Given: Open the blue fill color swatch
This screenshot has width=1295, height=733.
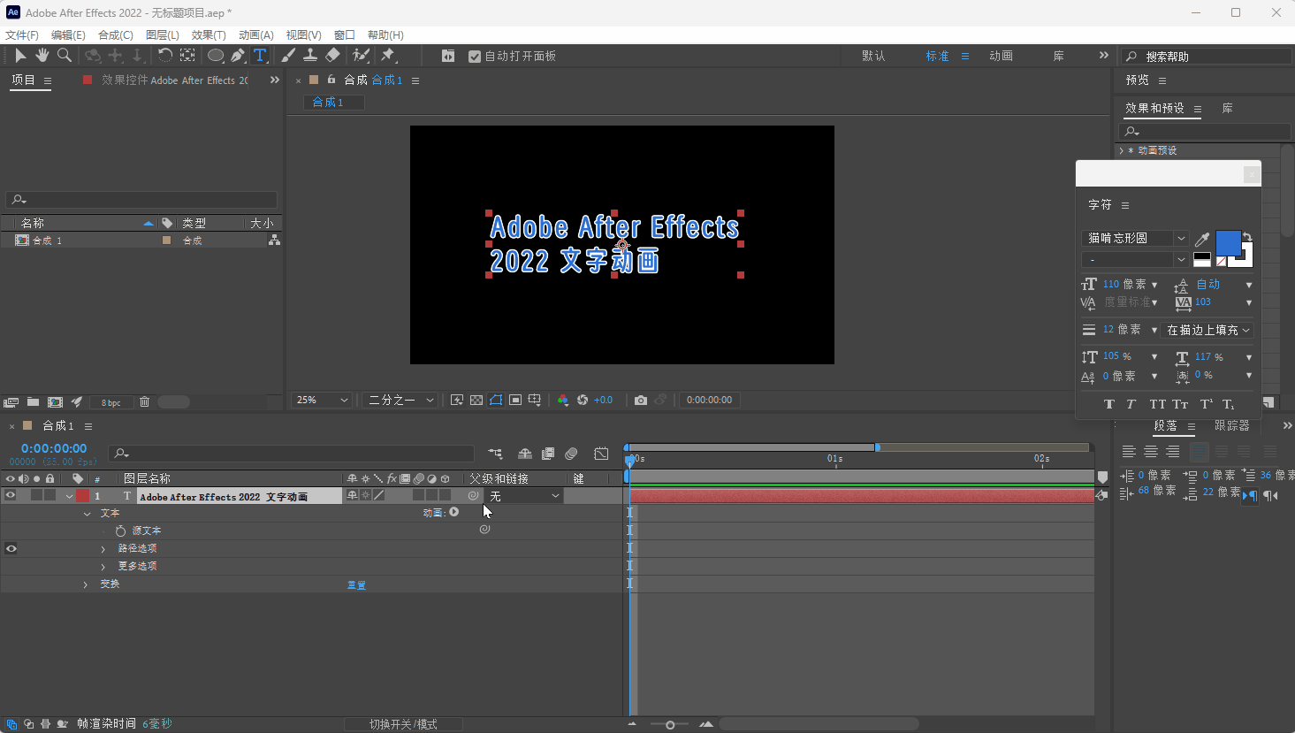Looking at the screenshot, I should (1228, 242).
